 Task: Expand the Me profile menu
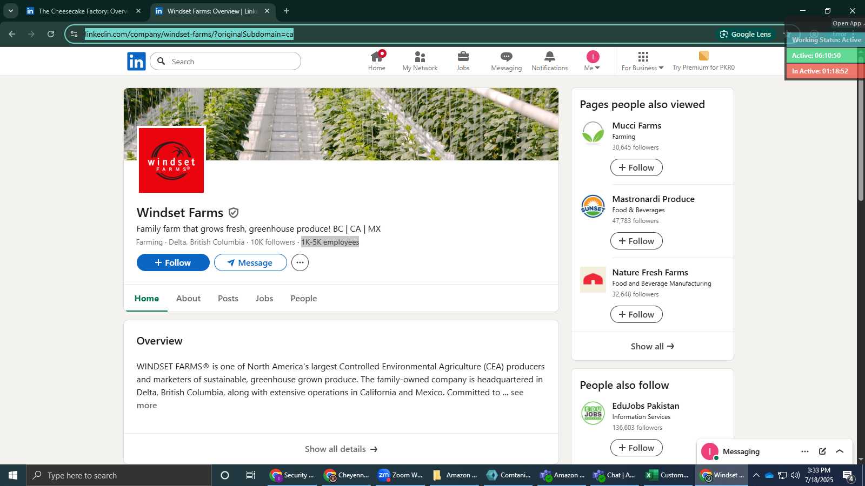(593, 61)
